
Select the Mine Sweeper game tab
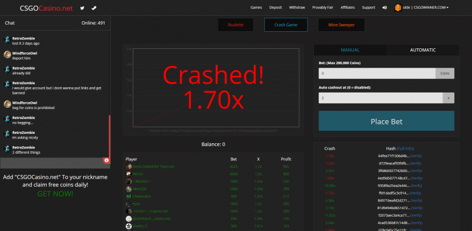point(342,25)
